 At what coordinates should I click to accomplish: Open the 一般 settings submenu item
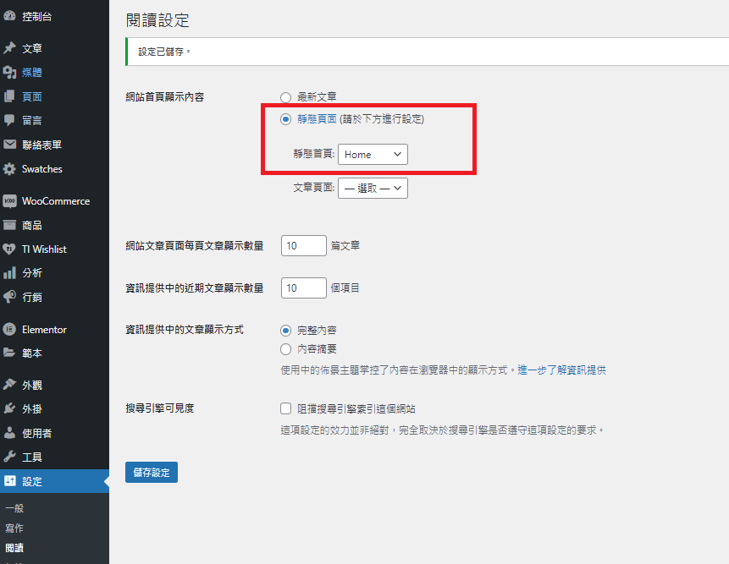coord(14,508)
